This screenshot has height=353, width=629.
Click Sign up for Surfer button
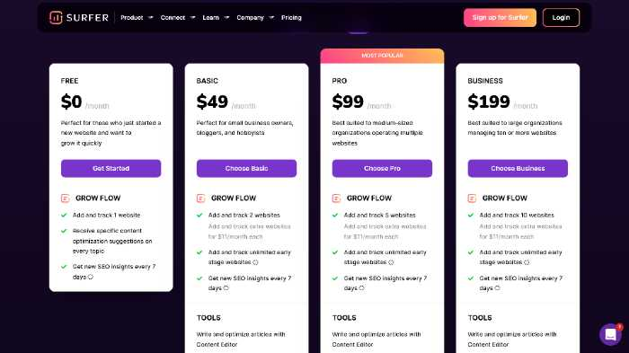[500, 18]
